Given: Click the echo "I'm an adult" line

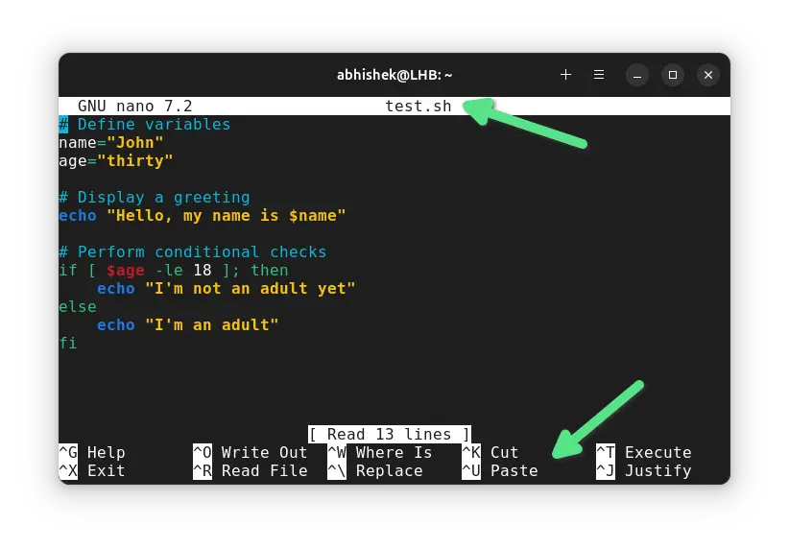Looking at the screenshot, I should pos(188,325).
